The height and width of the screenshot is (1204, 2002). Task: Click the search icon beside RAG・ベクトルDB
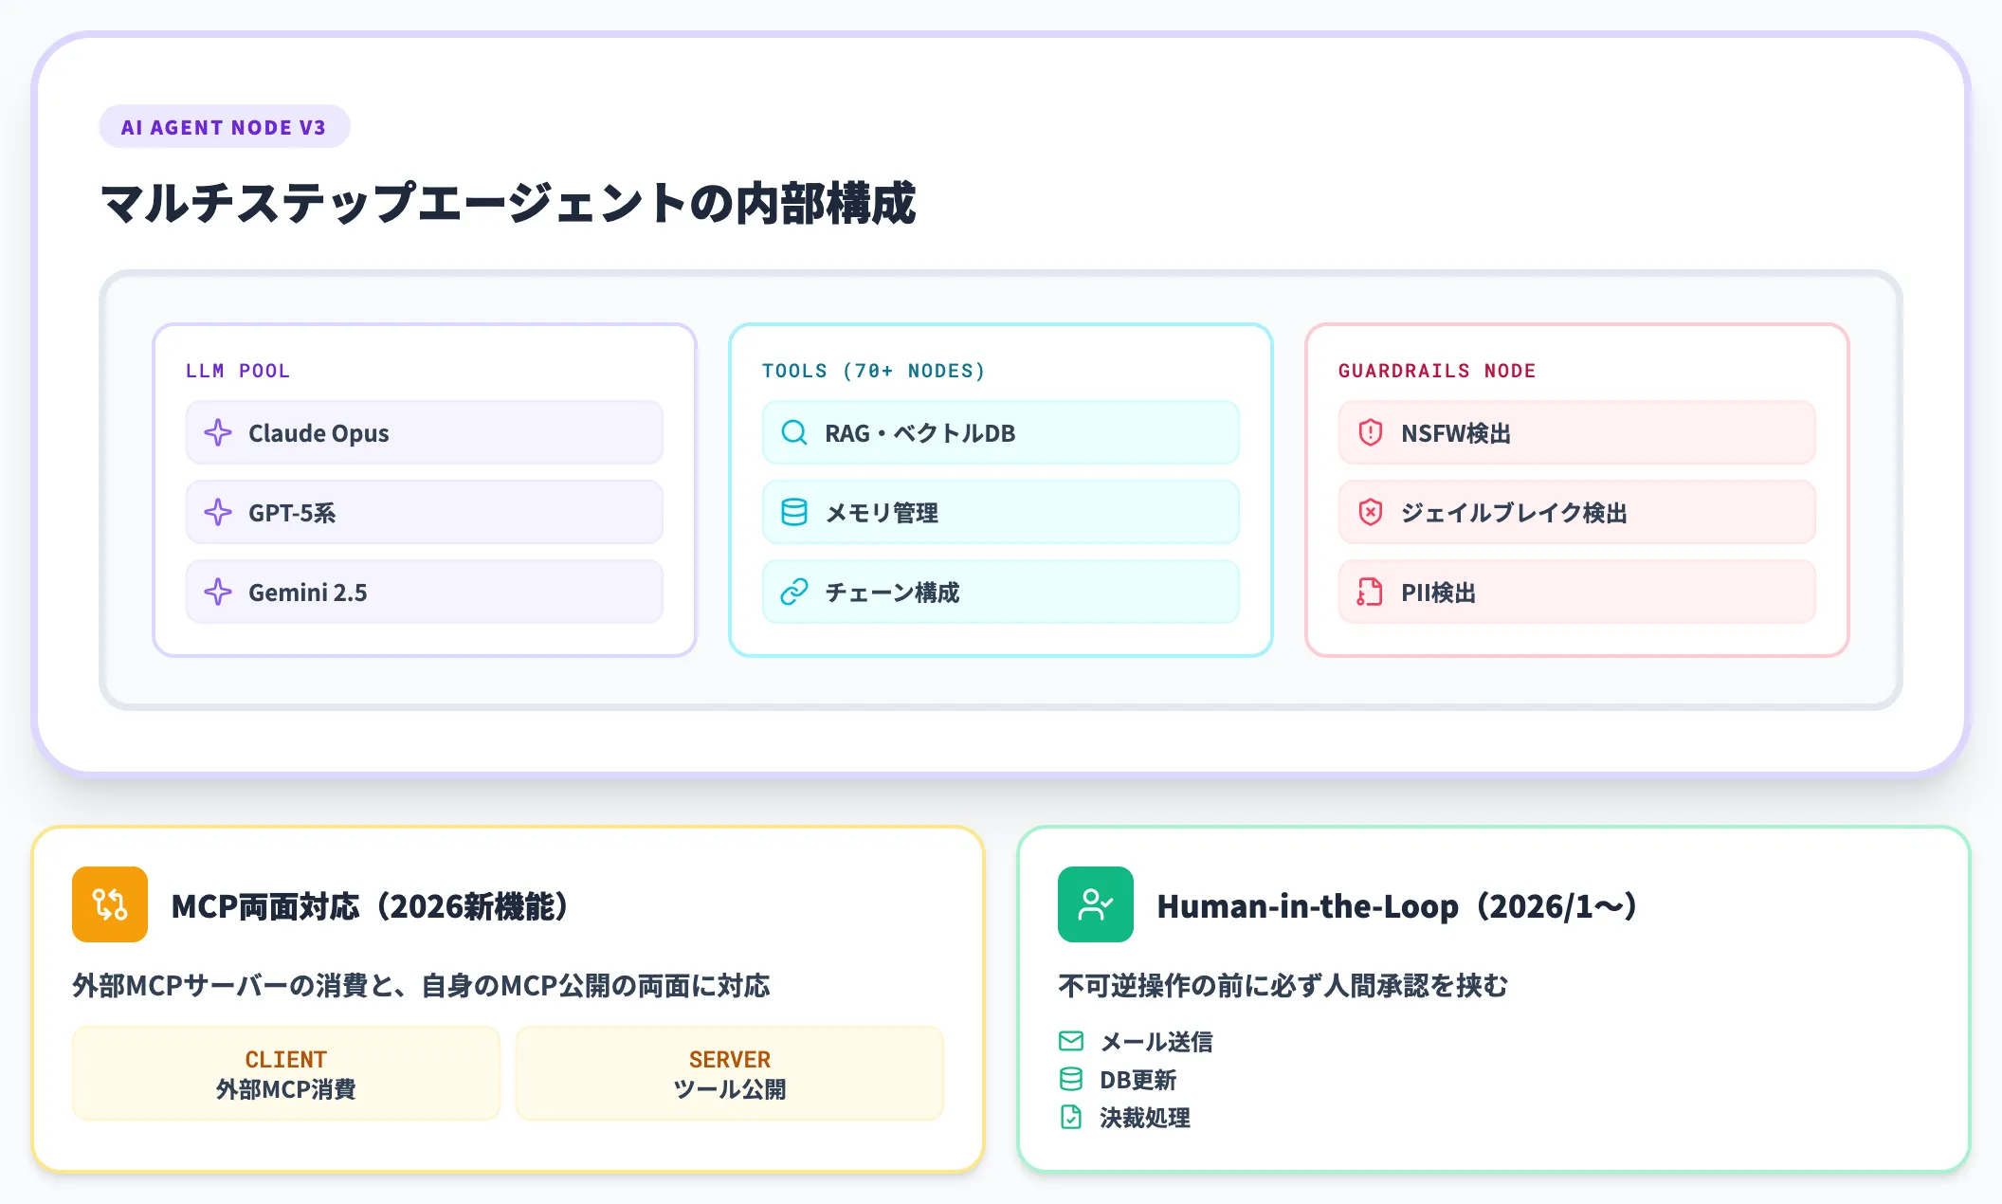pyautogui.click(x=794, y=433)
